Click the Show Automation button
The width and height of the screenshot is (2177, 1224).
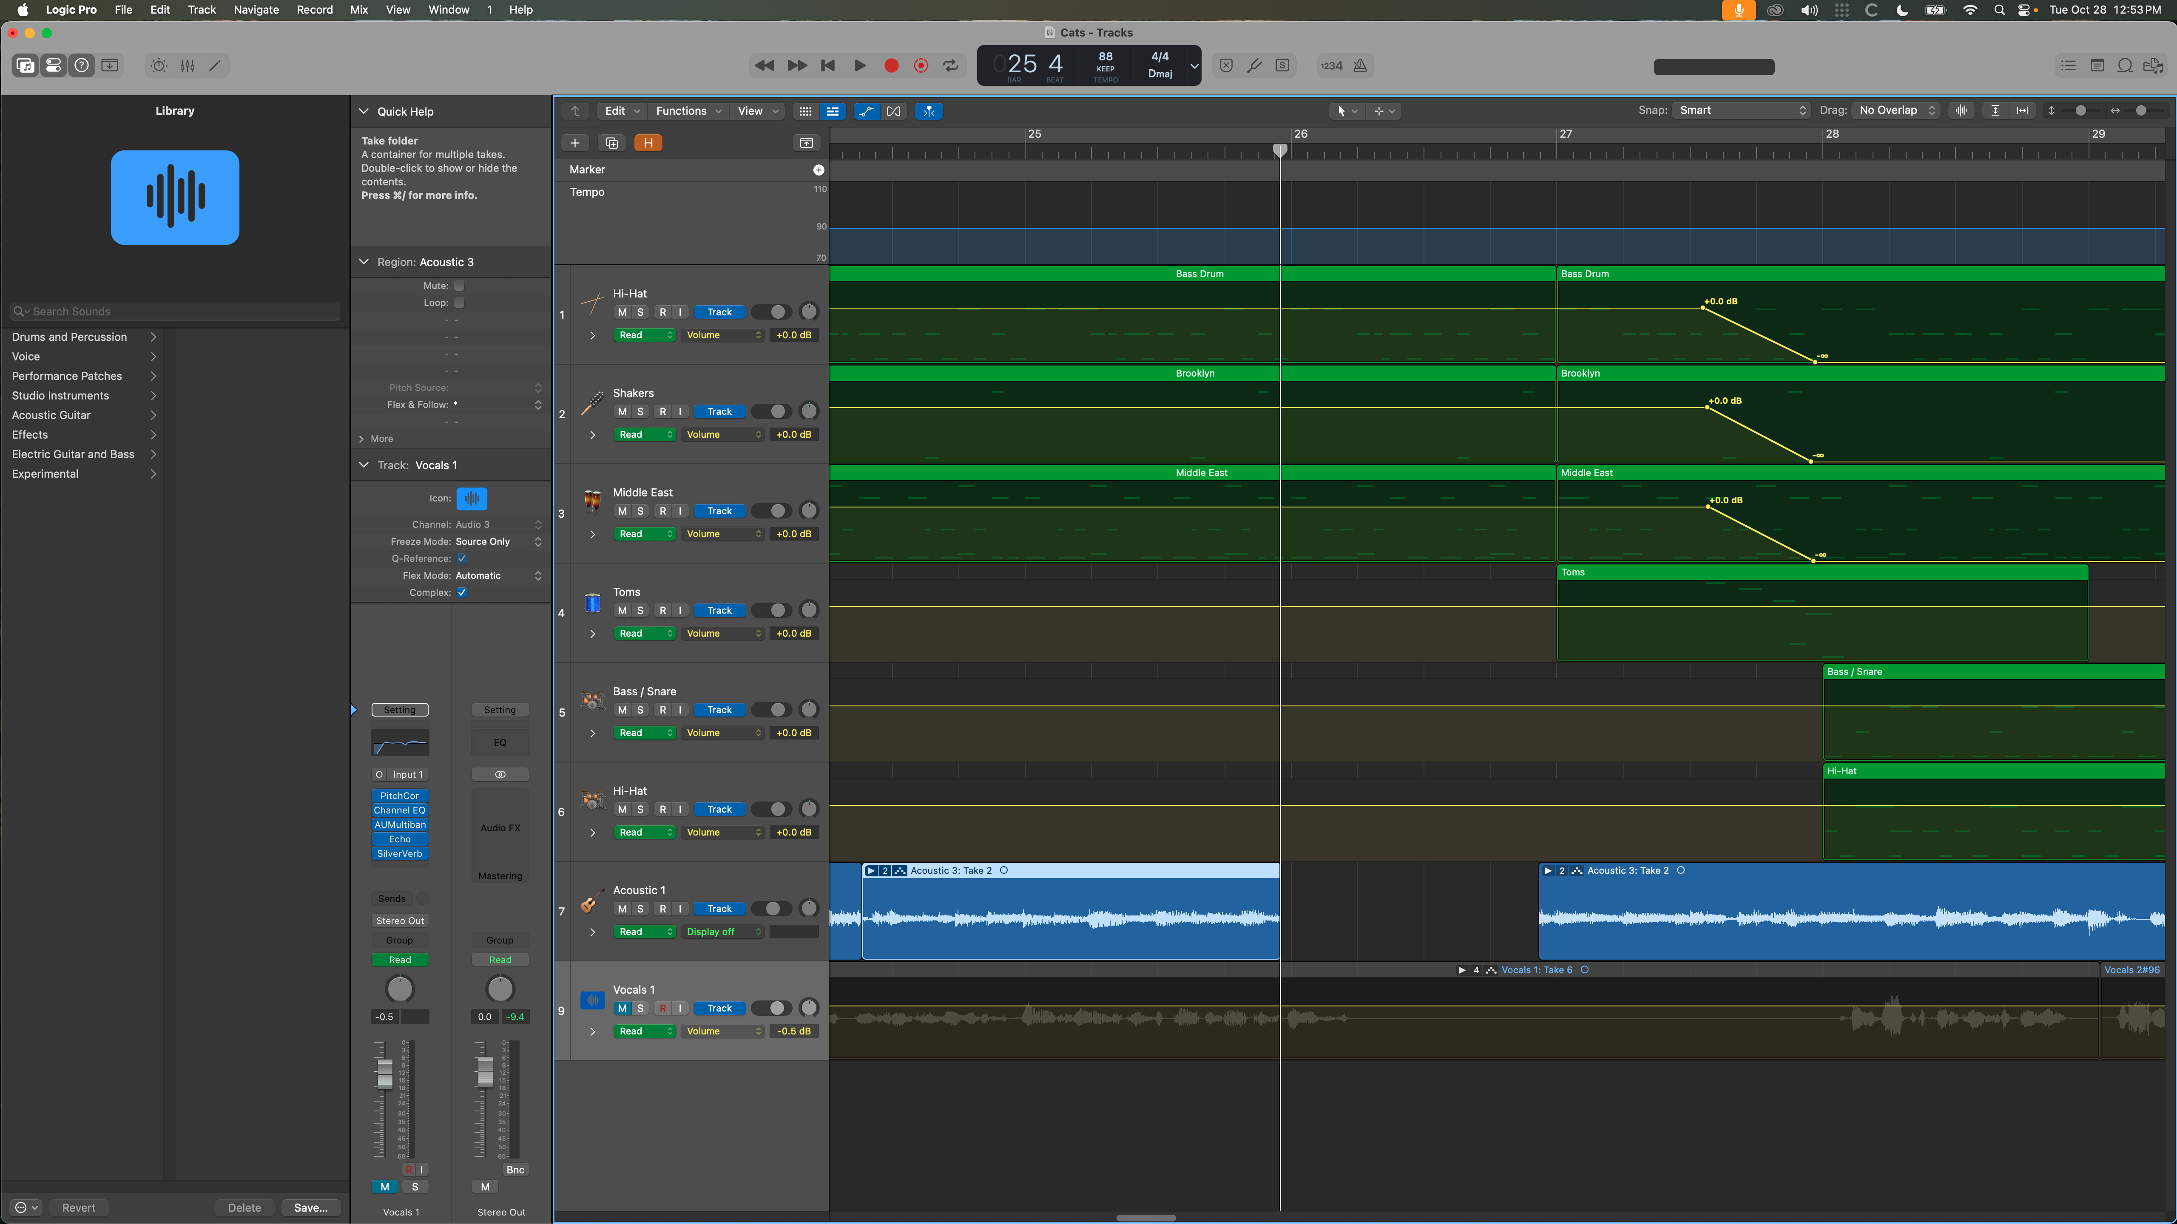(865, 110)
